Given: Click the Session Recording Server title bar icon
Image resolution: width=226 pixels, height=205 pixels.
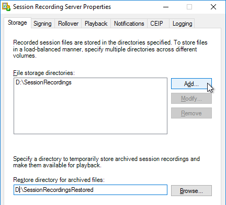Looking at the screenshot, I should (6, 7).
